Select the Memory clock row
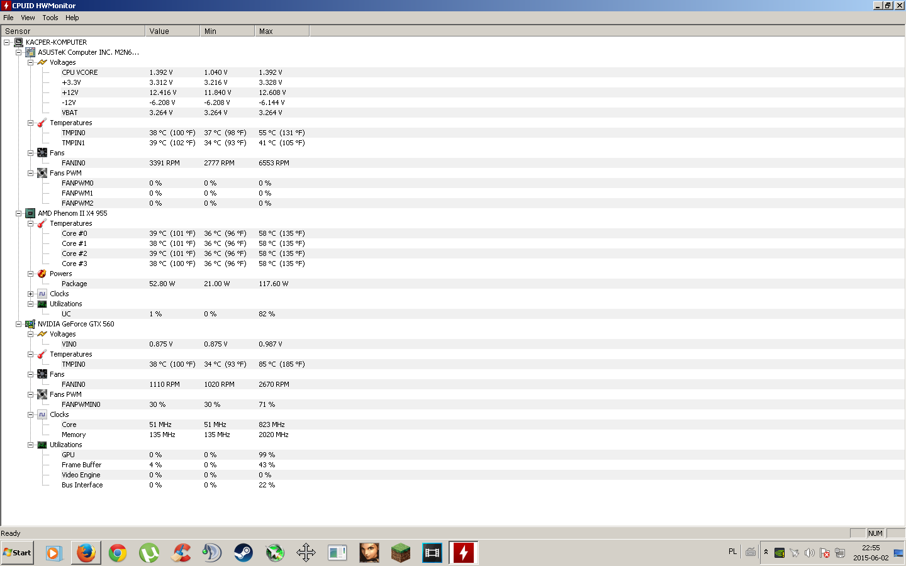 click(452, 435)
